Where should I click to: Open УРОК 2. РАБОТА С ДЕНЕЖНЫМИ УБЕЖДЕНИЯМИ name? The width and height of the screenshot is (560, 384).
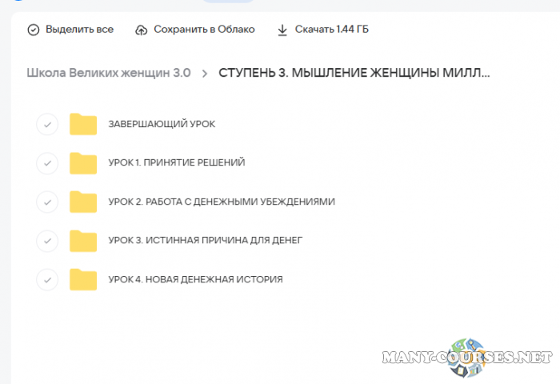[x=222, y=202]
